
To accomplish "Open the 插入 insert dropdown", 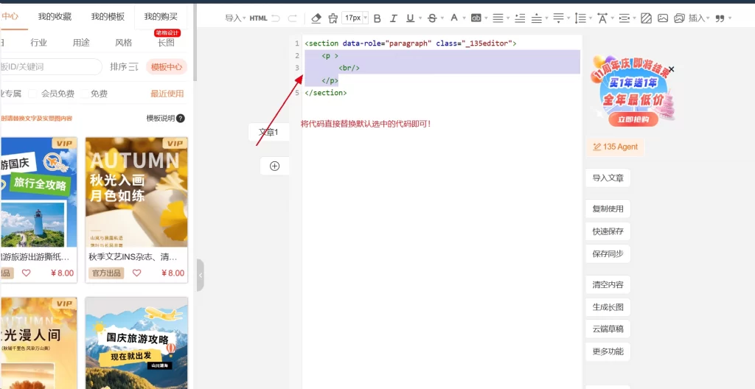I will tap(699, 18).
